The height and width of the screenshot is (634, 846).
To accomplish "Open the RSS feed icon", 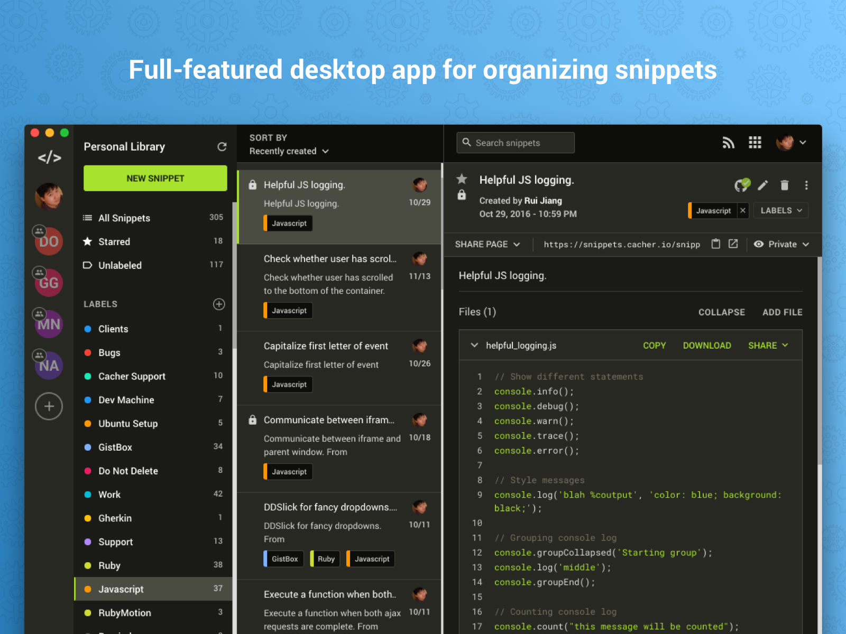I will pos(729,143).
